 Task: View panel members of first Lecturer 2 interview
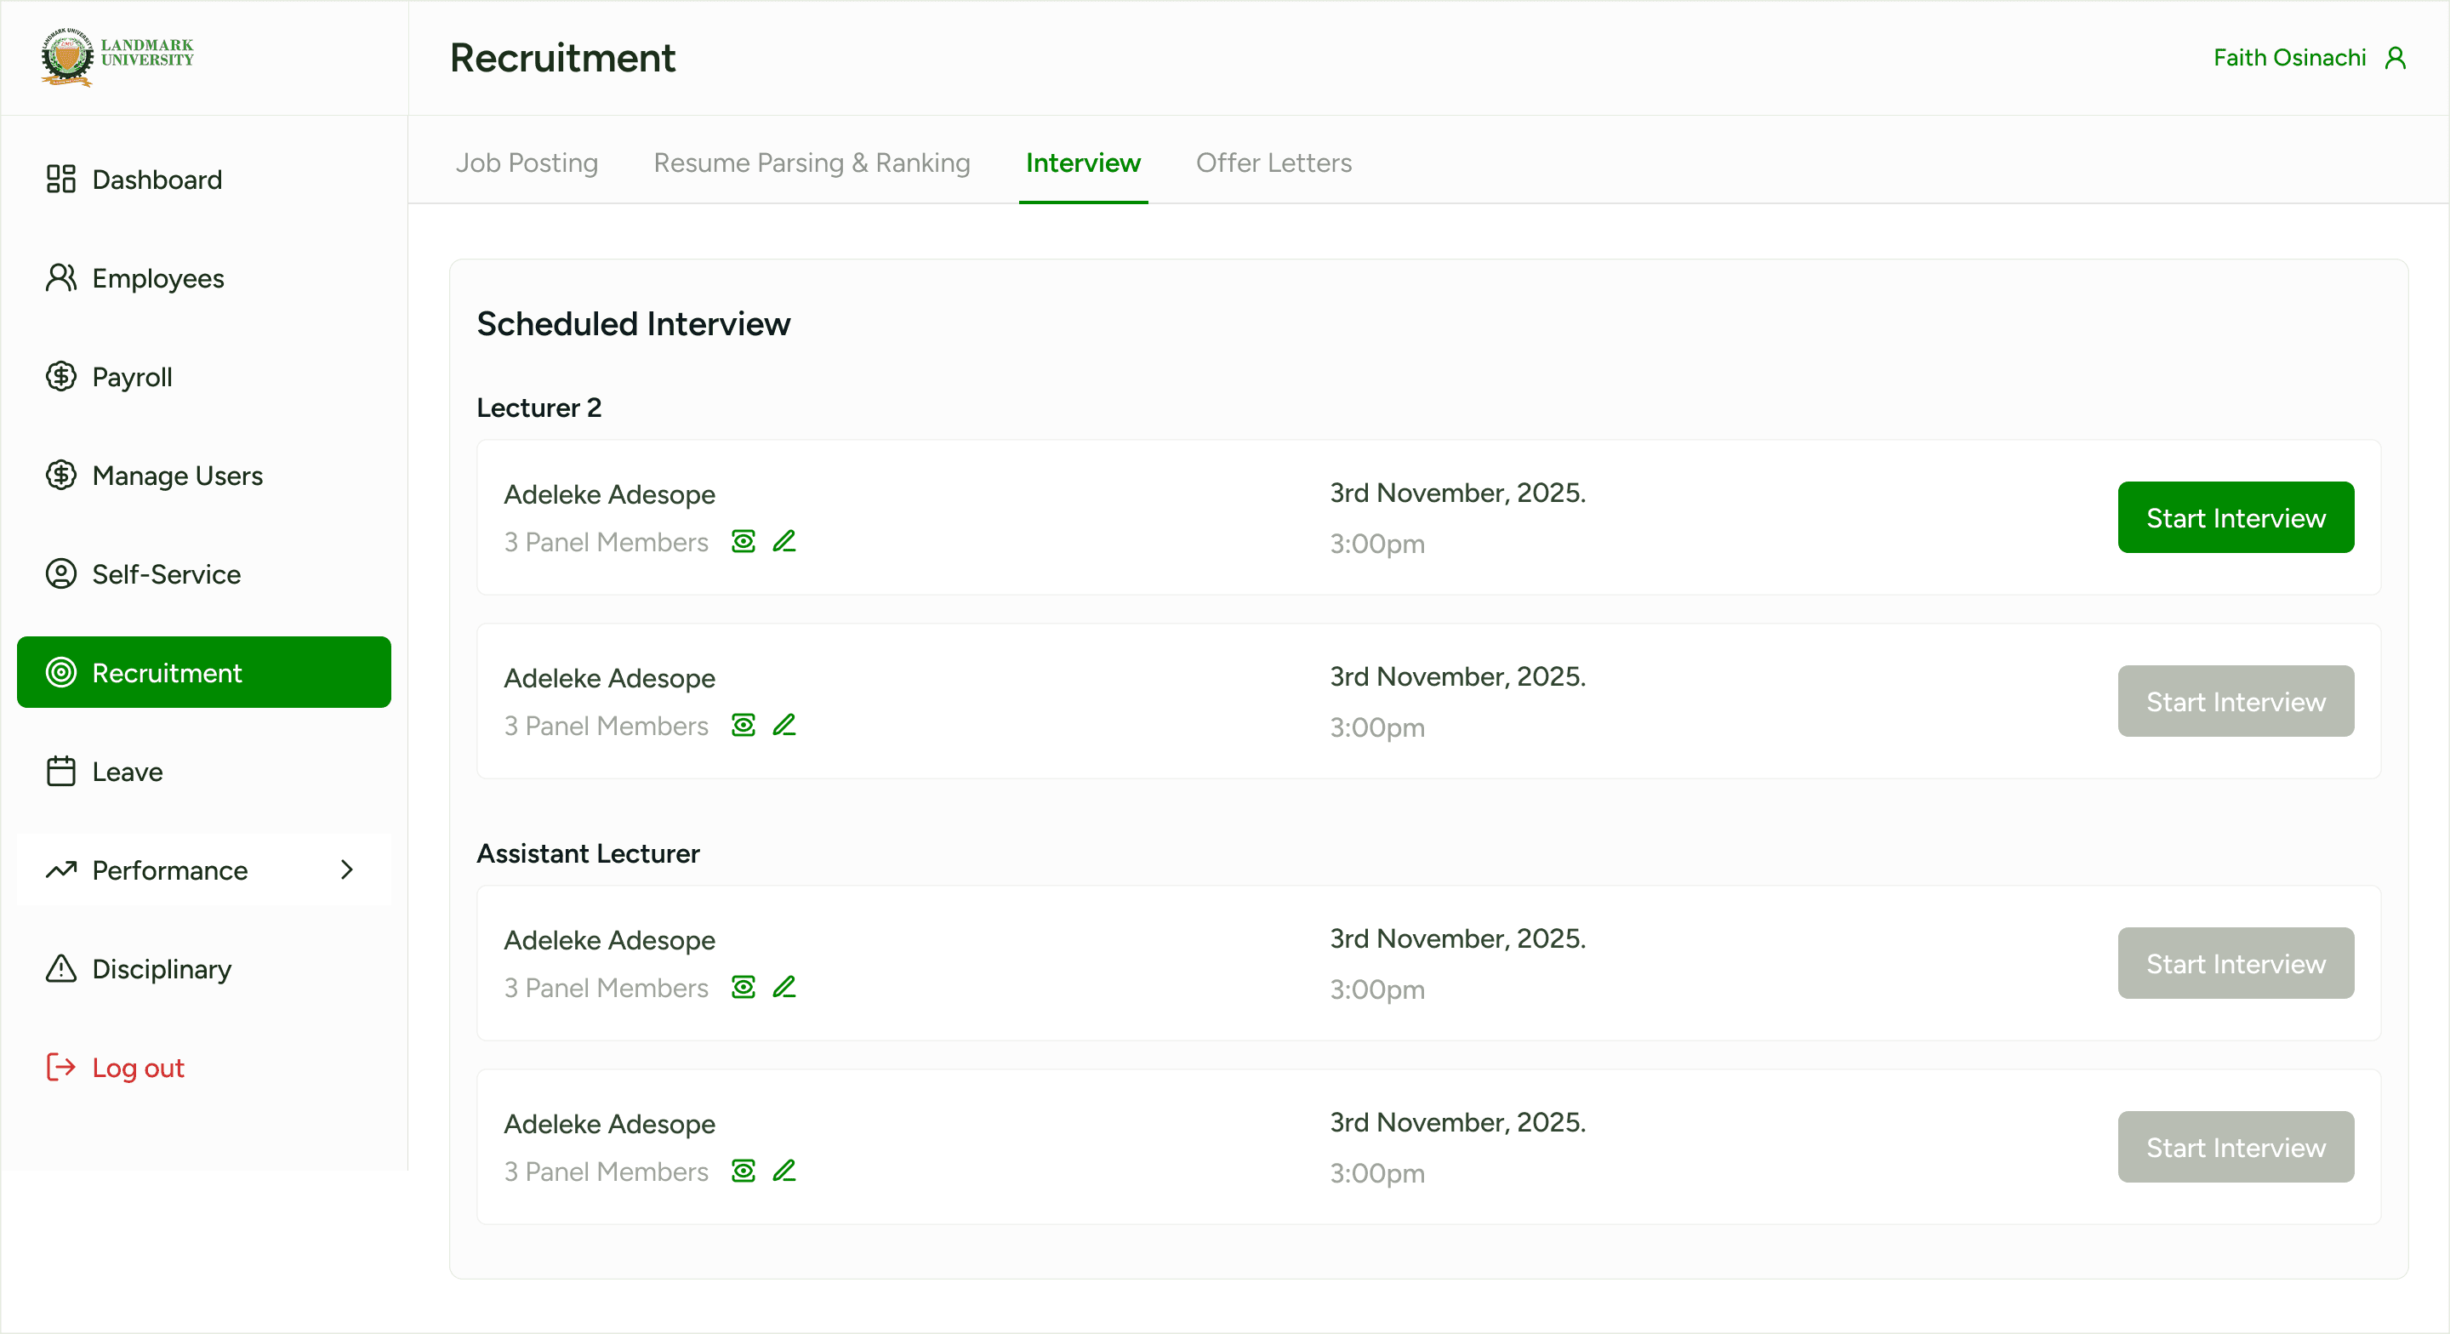[743, 541]
